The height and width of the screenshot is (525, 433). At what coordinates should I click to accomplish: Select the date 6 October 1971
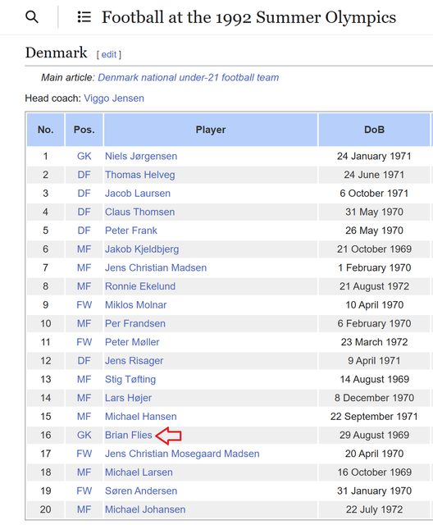coord(374,194)
